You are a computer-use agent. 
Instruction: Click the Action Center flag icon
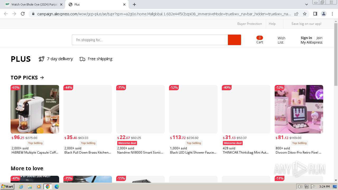[x=313, y=187]
